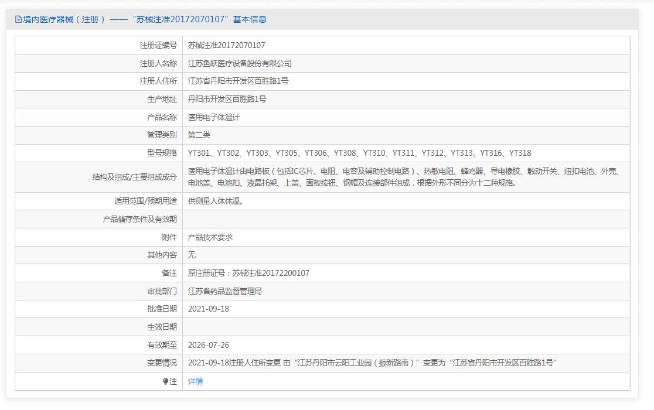Click registrant name 江苏鱼跃医疗设备股份有限公司
654x410 pixels.
click(240, 63)
